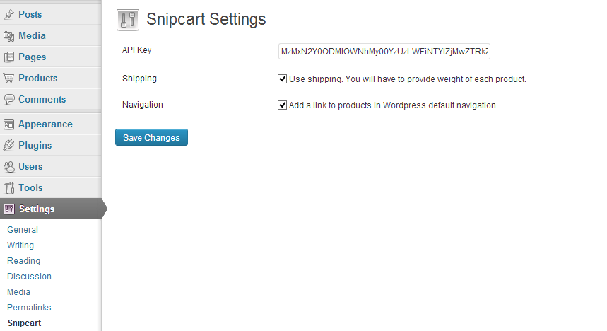Open the General settings submenu item
This screenshot has width=607, height=331.
pyautogui.click(x=23, y=230)
